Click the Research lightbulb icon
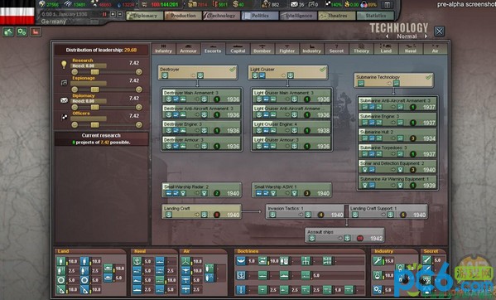 (64, 65)
